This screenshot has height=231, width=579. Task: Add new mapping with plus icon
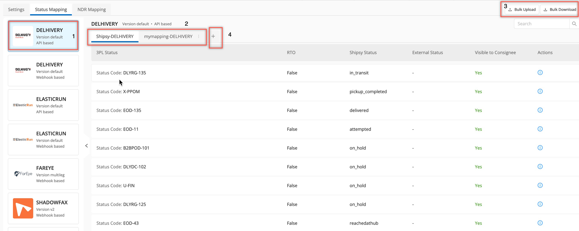coord(213,36)
